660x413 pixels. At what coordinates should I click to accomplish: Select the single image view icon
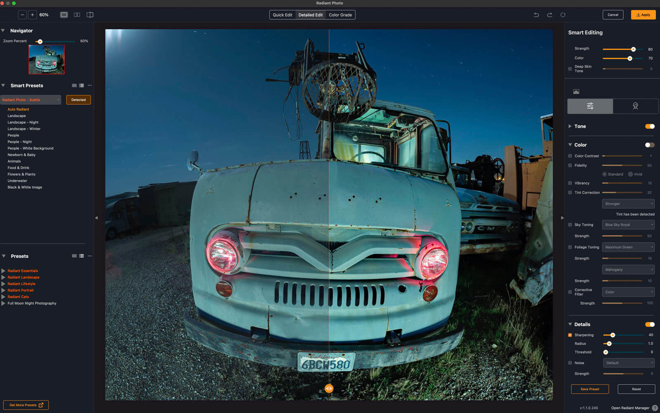[x=64, y=15]
